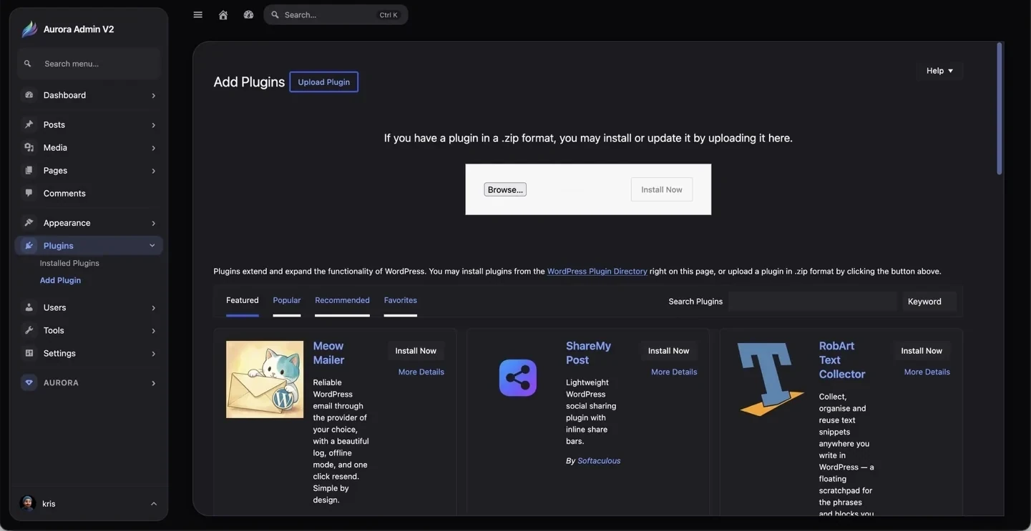
Task: Click the magnifier icon in top search bar
Action: click(275, 14)
